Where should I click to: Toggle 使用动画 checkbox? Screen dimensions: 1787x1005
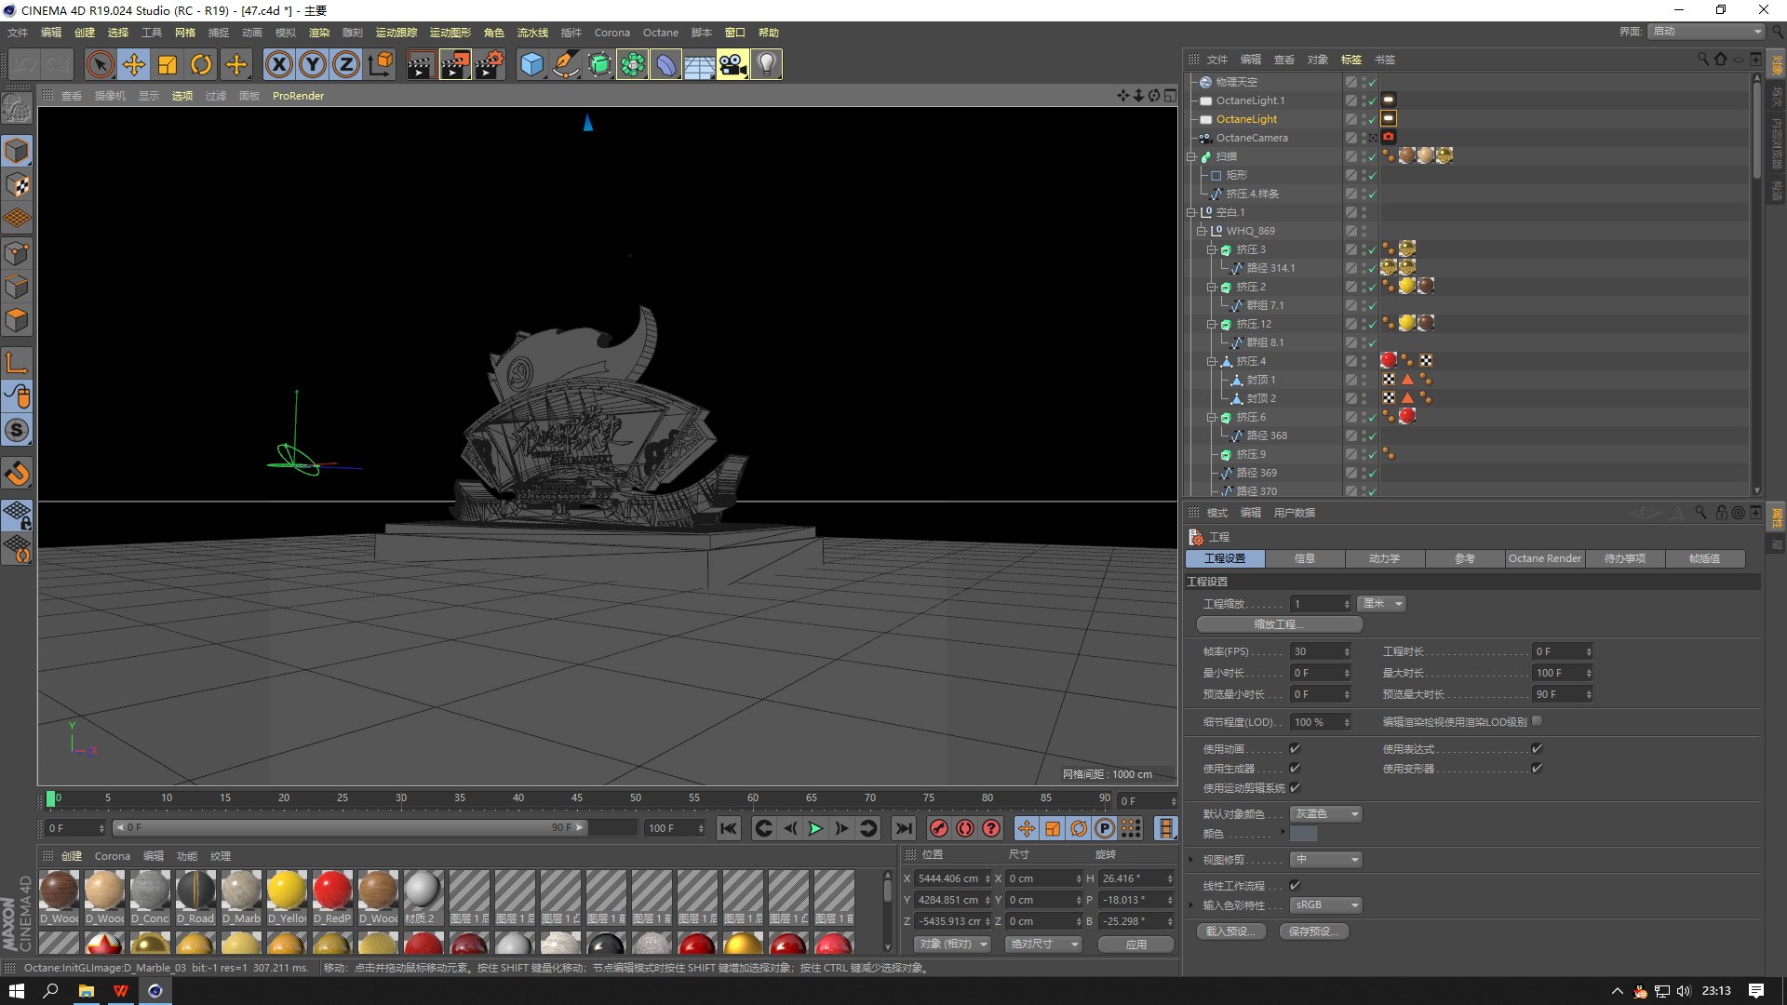point(1295,748)
